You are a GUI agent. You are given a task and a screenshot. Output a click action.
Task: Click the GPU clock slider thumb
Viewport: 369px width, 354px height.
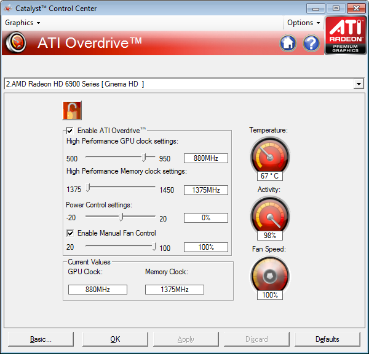click(144, 158)
